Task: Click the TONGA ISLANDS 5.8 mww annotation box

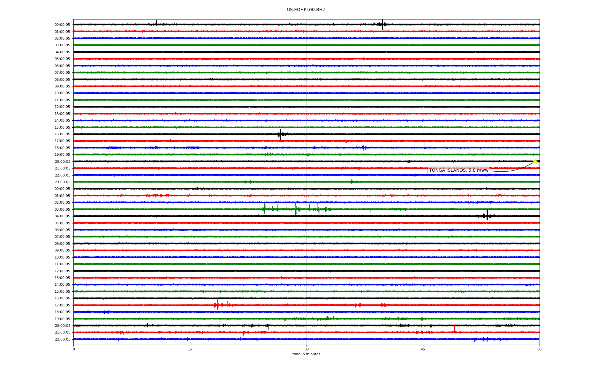Action: pos(458,170)
